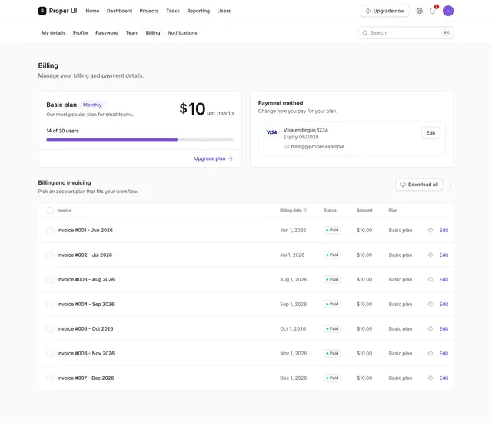Screen dimensions: 492x423
Task: Edit Invoice #006 - Nov 2026
Action: 444,353
